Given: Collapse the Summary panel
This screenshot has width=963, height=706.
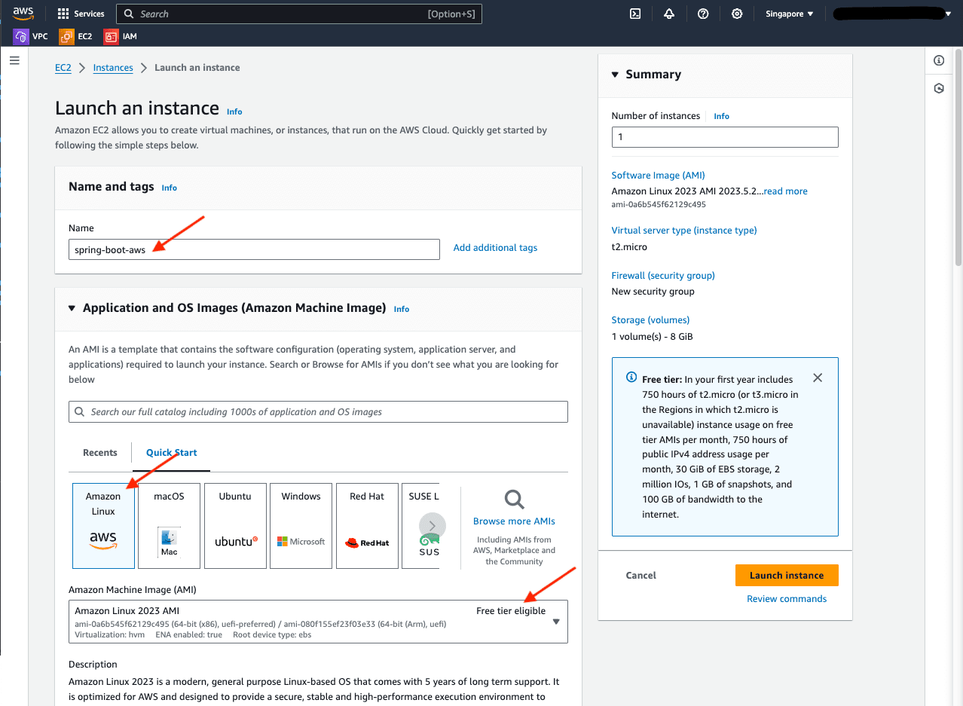Looking at the screenshot, I should tap(616, 75).
